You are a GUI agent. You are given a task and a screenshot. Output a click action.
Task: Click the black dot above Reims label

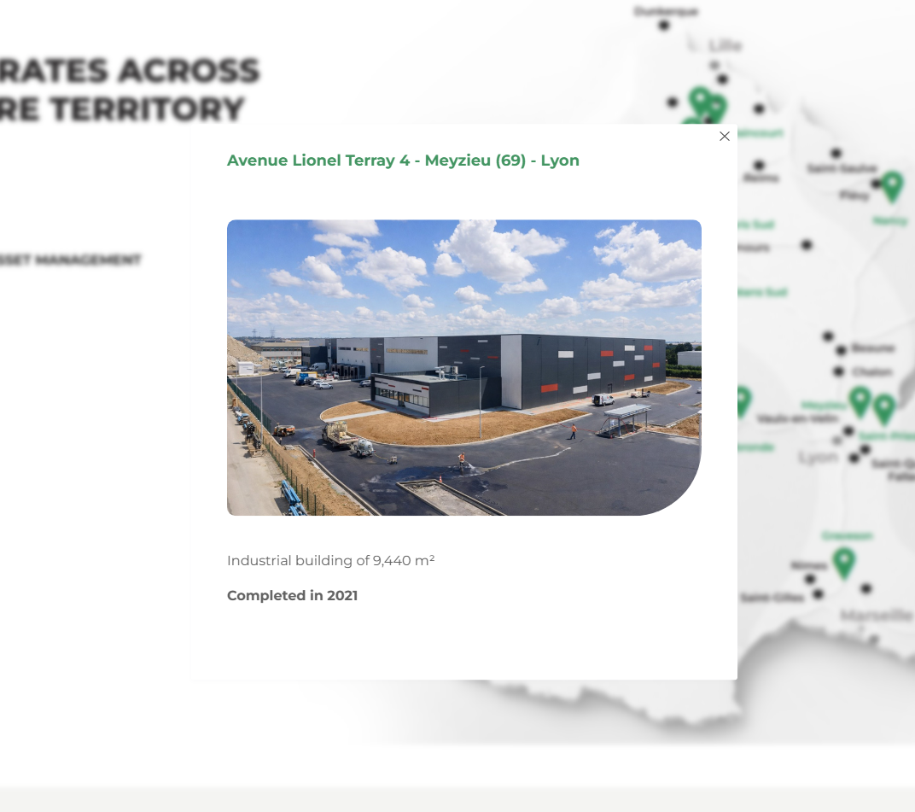[759, 165]
